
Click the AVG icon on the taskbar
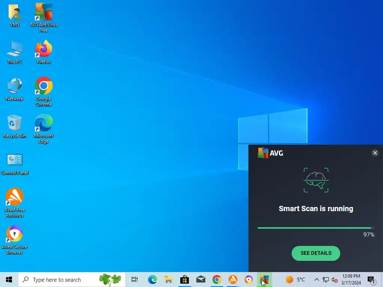[264, 280]
